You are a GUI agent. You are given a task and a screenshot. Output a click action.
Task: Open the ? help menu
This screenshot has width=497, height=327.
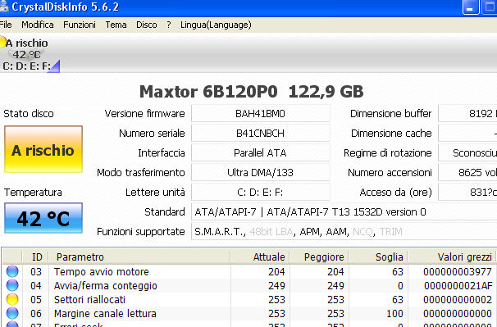(x=169, y=25)
